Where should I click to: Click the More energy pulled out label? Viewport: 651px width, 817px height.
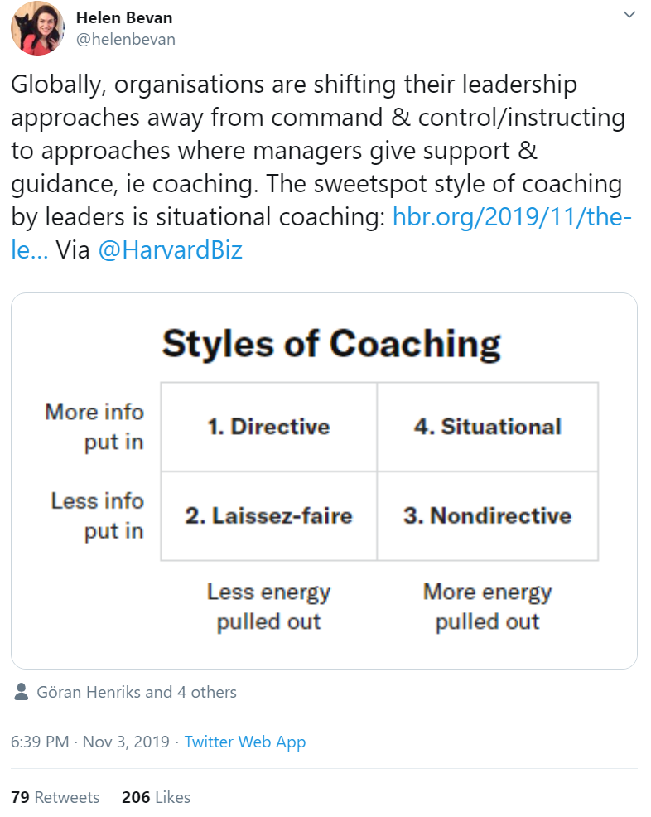488,607
